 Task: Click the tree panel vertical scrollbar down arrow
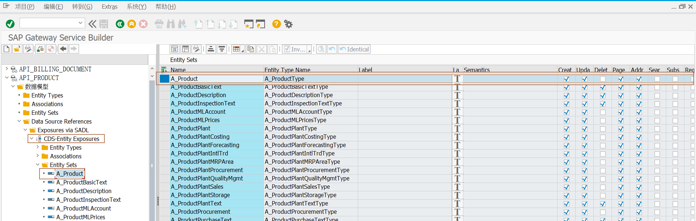pyautogui.click(x=152, y=76)
